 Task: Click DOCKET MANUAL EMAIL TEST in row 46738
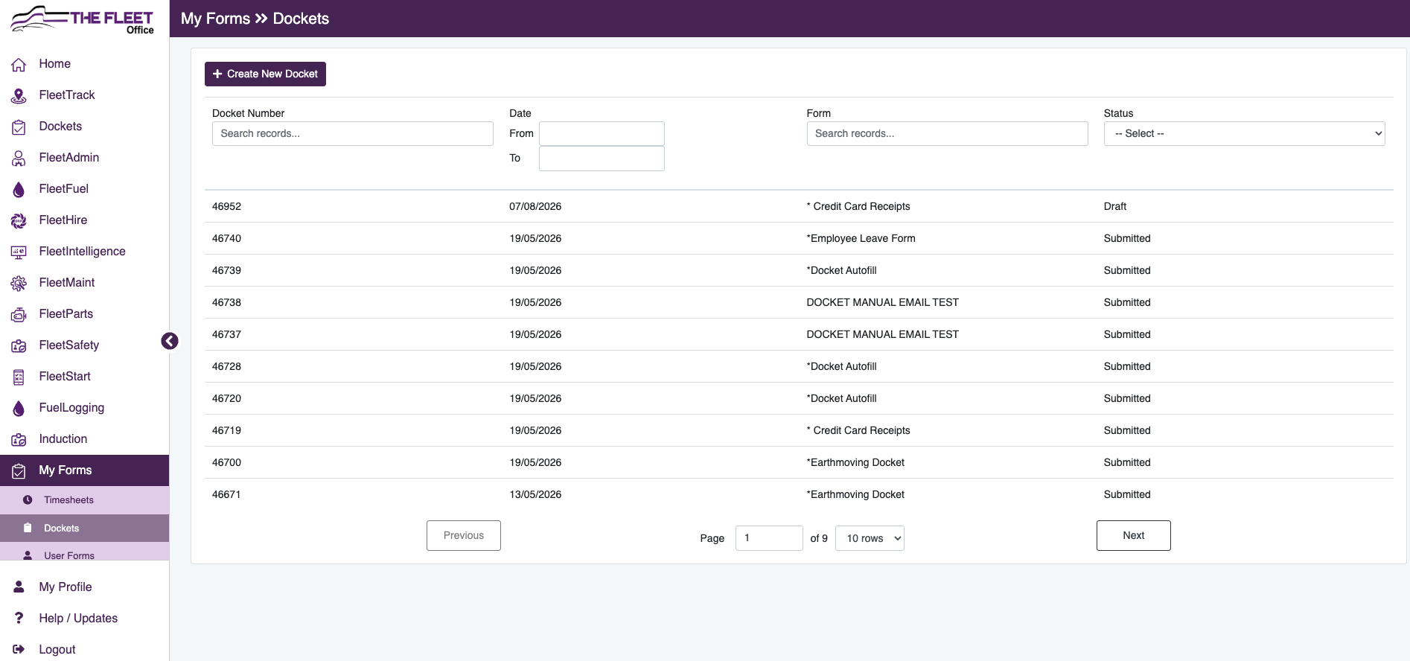(882, 302)
